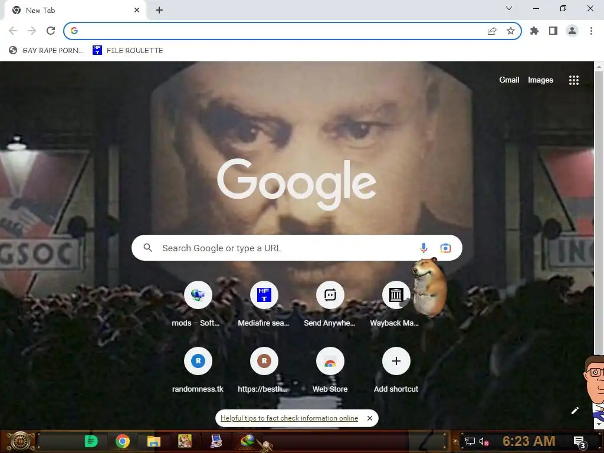
Task: Customize this page with the pencil icon
Action: pos(575,411)
